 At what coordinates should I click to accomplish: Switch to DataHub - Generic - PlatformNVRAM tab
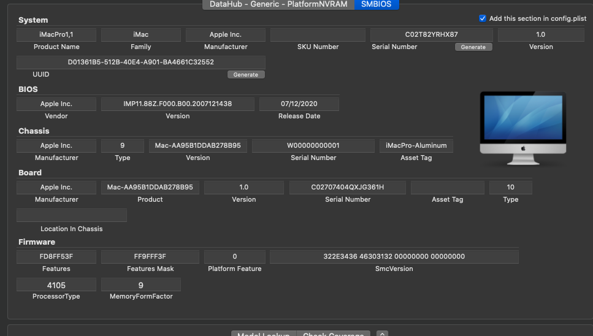click(278, 4)
